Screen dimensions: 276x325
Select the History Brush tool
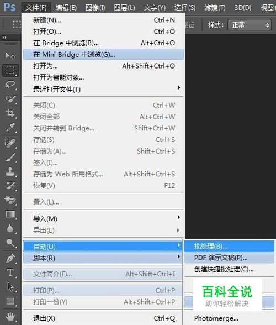[x=10, y=186]
